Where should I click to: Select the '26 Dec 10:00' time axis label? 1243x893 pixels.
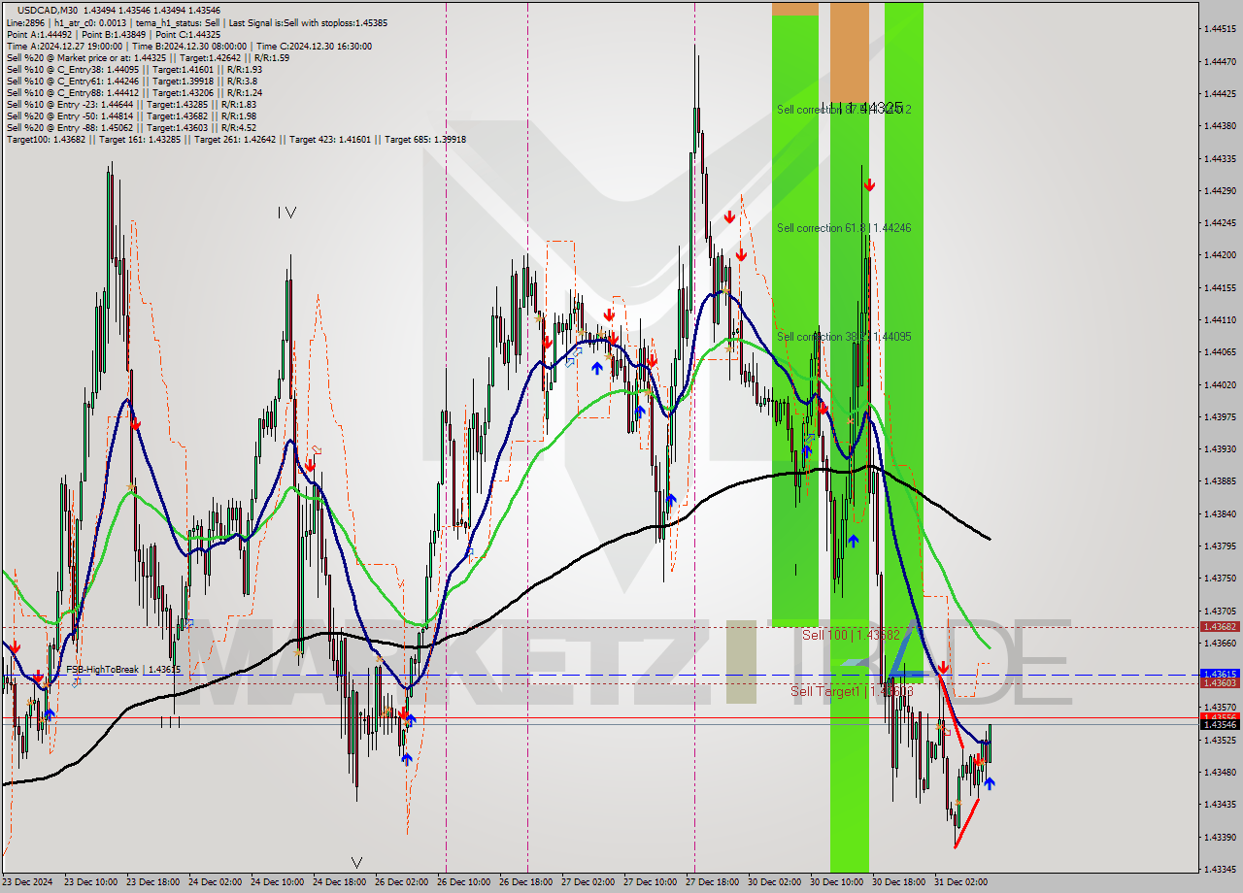point(466,882)
